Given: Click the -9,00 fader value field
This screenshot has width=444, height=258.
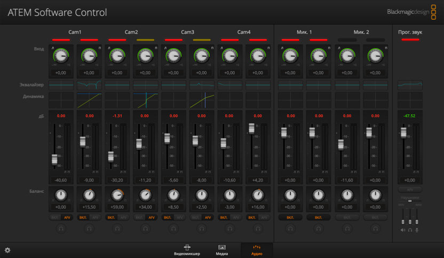Looking at the screenshot, I should point(89,180).
